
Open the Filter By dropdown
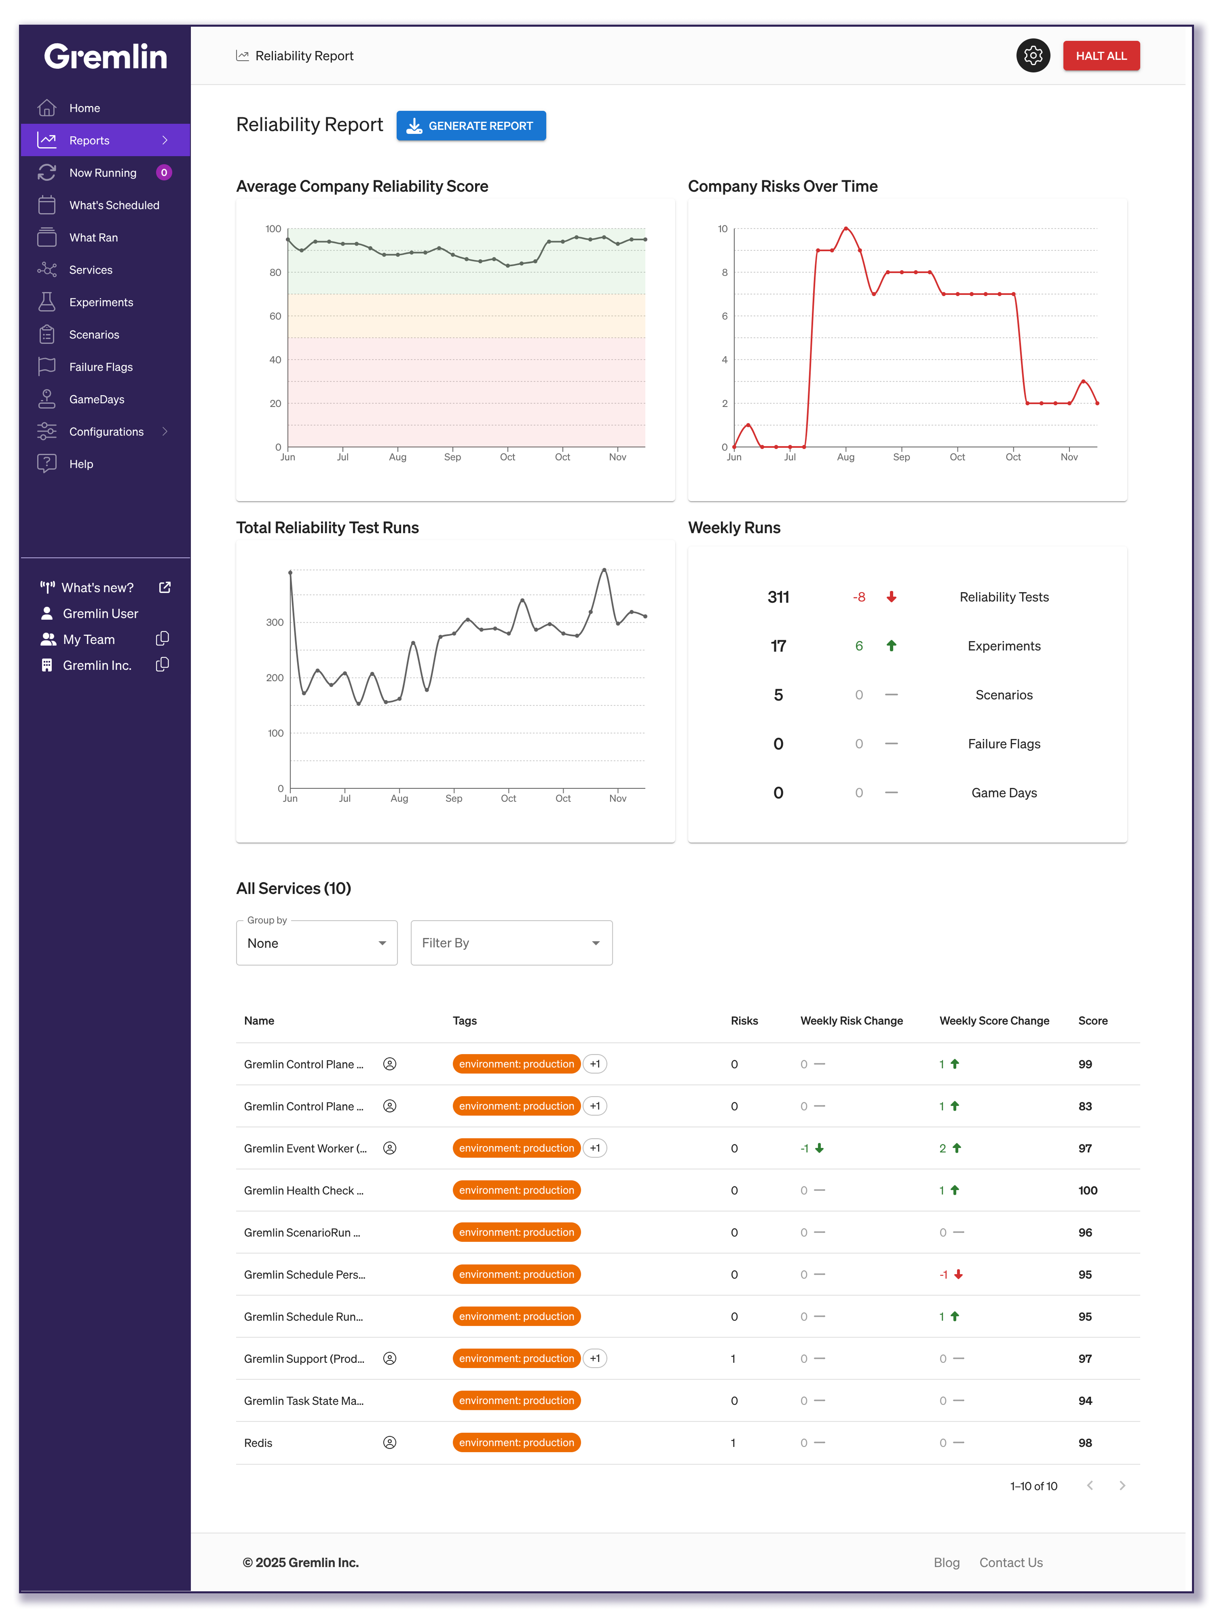[x=511, y=943]
